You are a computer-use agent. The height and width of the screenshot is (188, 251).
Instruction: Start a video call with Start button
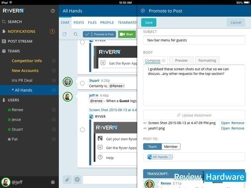point(127,34)
